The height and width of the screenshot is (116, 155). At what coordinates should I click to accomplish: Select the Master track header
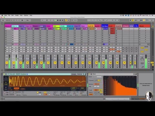[144, 26]
